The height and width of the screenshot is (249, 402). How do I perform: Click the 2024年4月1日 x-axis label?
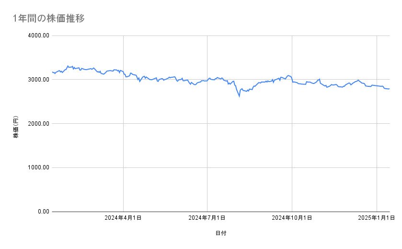[x=123, y=218]
